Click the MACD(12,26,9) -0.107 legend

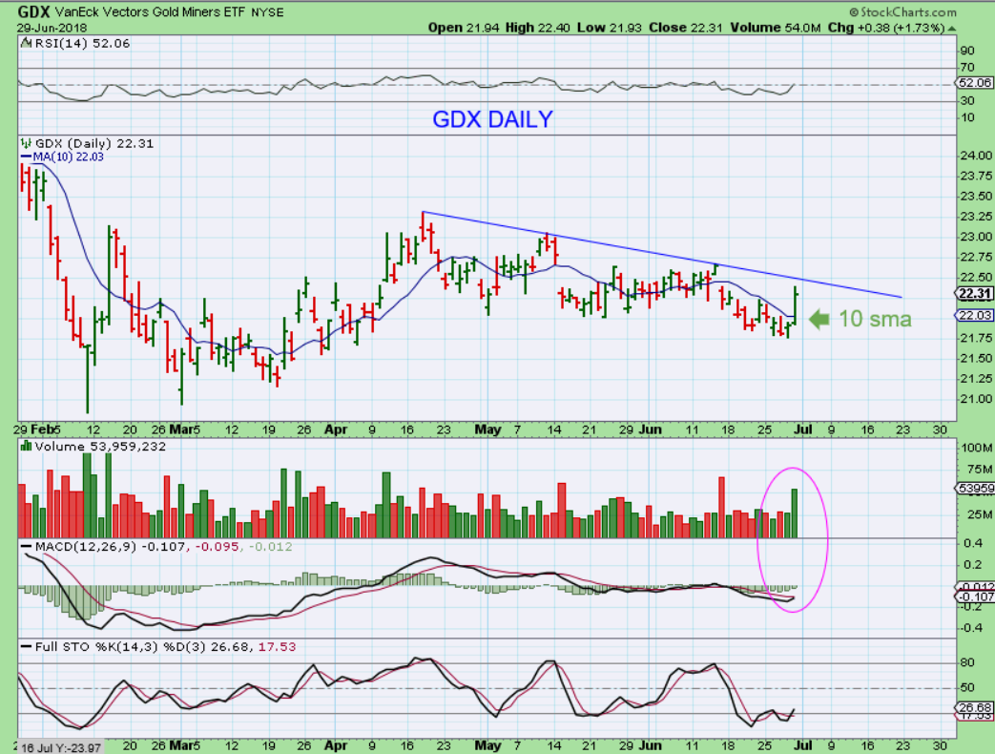click(x=111, y=547)
